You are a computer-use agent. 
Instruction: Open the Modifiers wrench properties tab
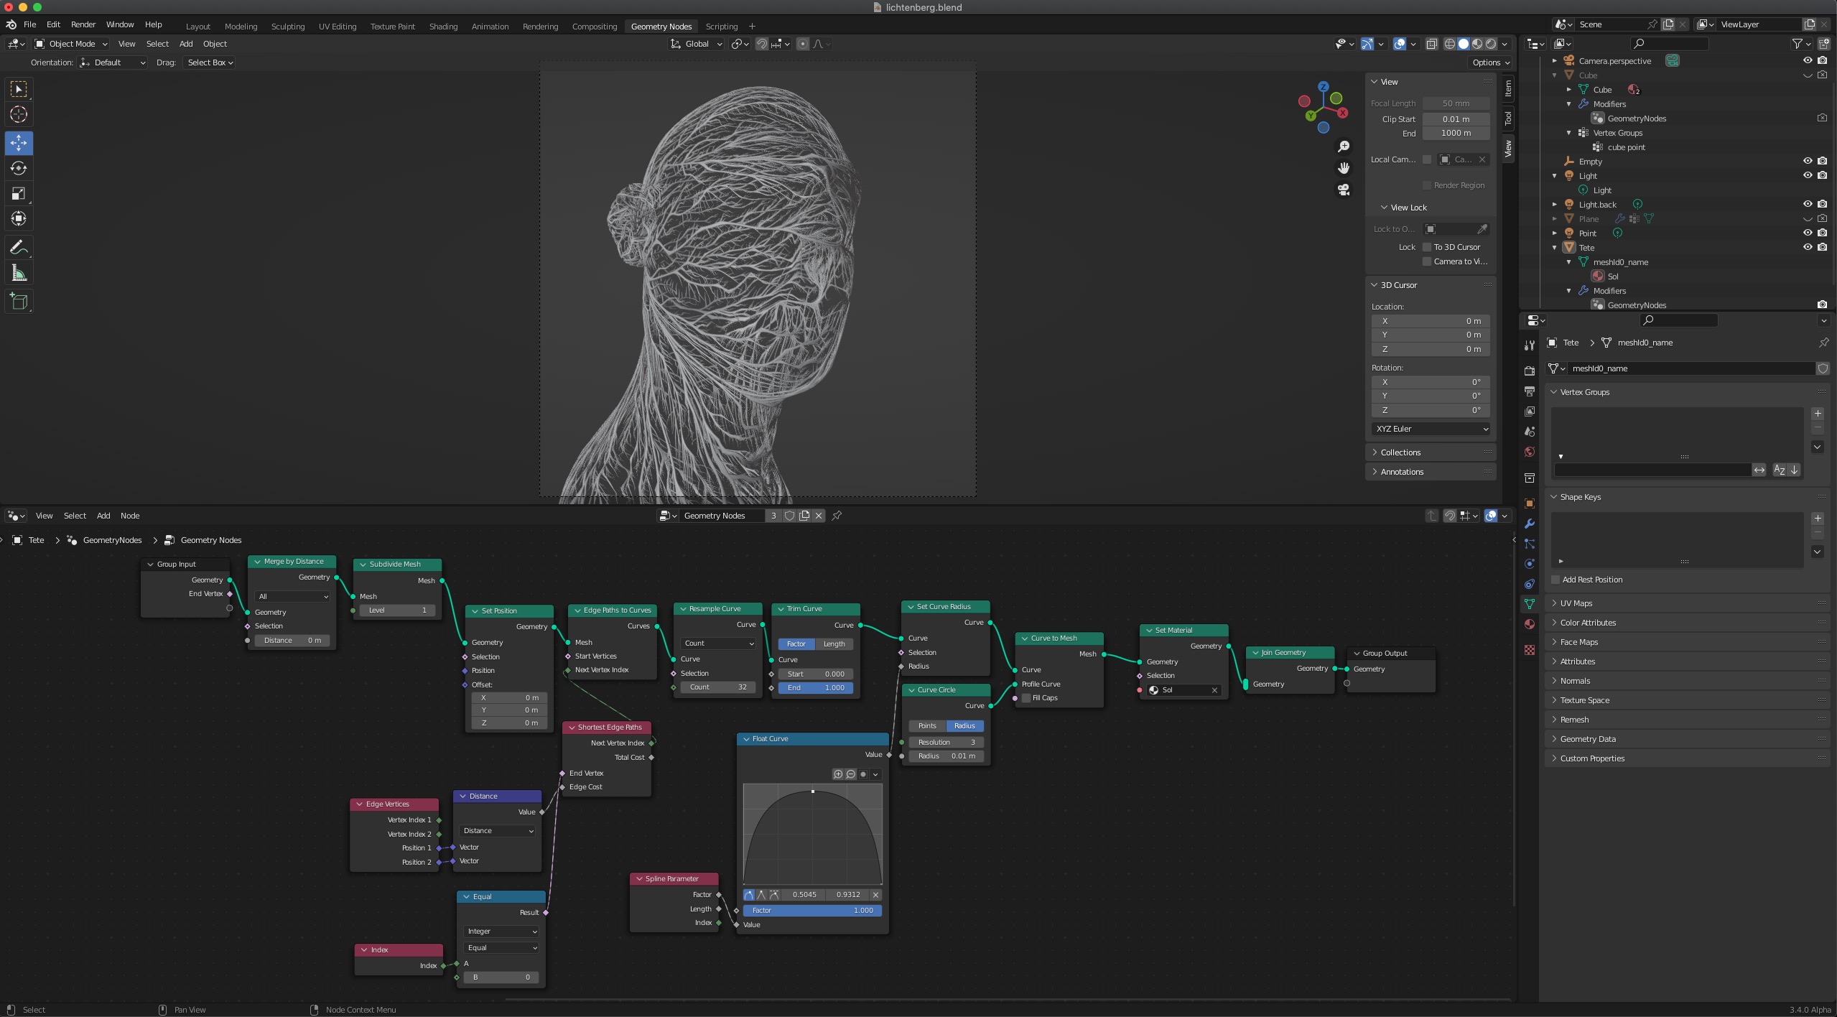pyautogui.click(x=1530, y=524)
